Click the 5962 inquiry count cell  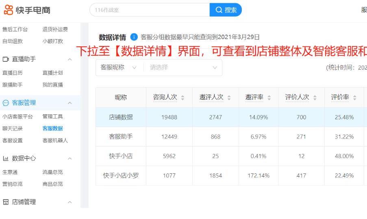click(x=169, y=156)
